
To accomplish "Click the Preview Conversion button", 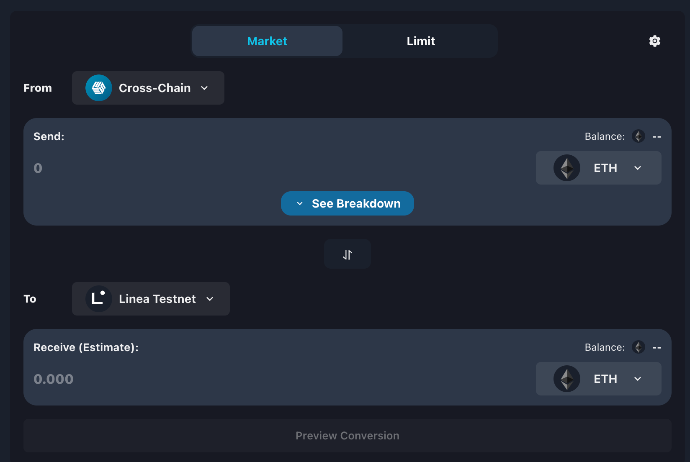I will (x=348, y=436).
